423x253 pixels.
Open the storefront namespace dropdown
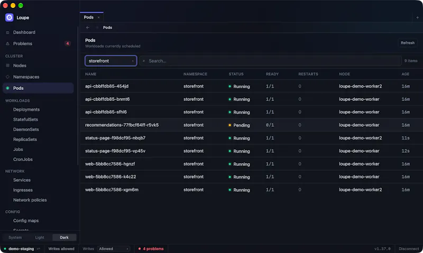(x=111, y=61)
